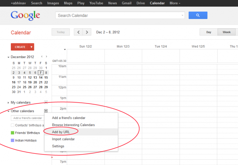
Task: Choose Import calendar from the menu
Action: [x=63, y=139]
